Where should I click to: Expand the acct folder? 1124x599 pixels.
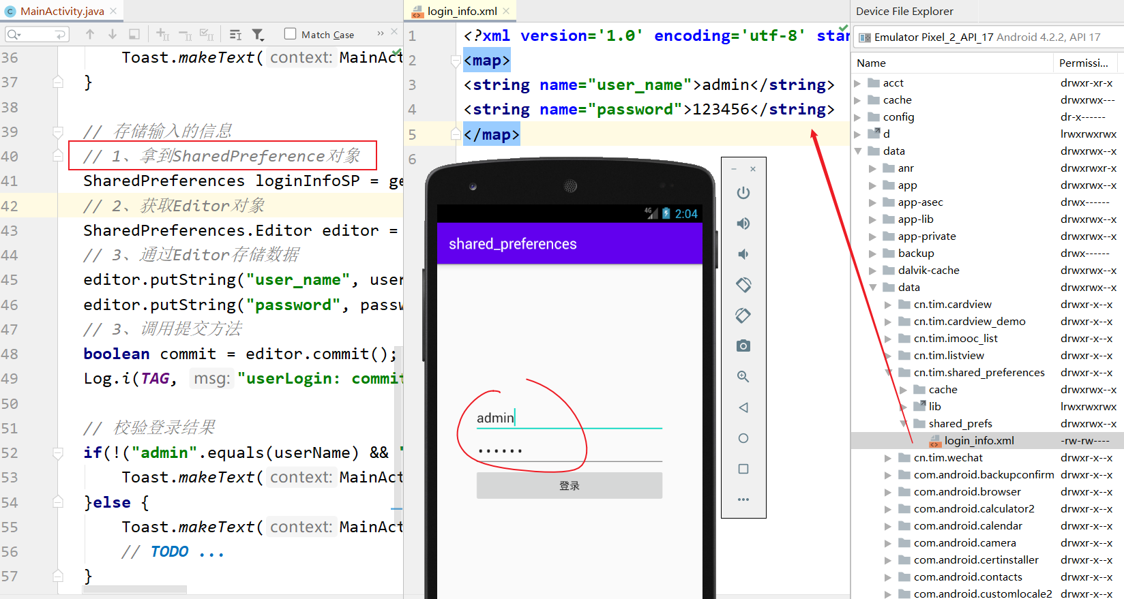coord(858,83)
